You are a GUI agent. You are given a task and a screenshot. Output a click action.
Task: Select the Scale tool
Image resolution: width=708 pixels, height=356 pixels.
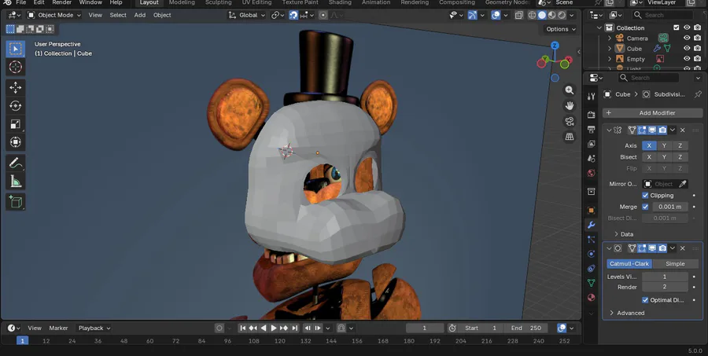tap(16, 124)
